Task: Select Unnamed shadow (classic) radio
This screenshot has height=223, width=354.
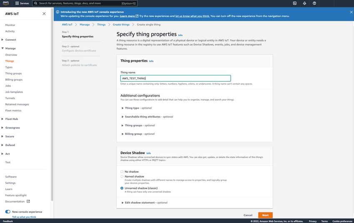Action: click(x=122, y=188)
